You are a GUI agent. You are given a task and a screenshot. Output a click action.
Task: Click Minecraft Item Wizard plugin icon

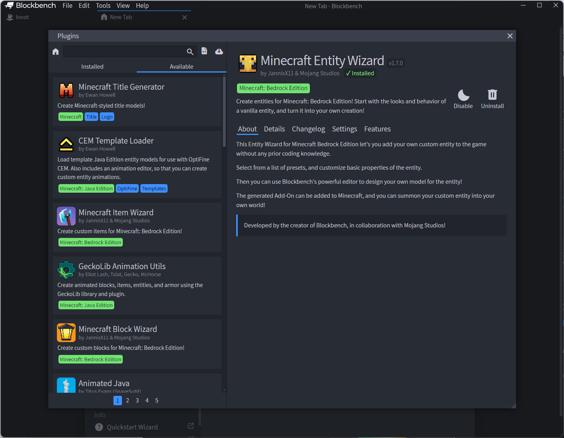(66, 216)
